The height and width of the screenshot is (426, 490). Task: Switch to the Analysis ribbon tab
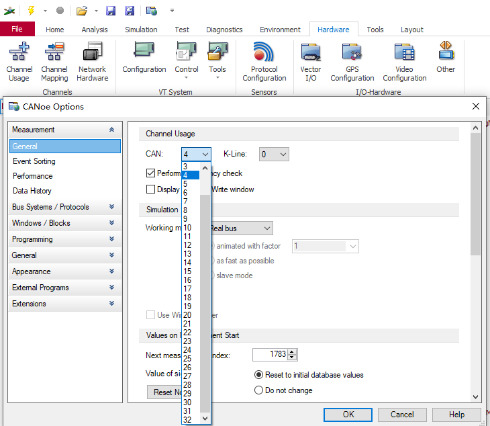(95, 30)
